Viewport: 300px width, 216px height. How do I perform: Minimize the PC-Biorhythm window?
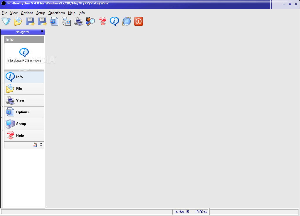pos(284,4)
